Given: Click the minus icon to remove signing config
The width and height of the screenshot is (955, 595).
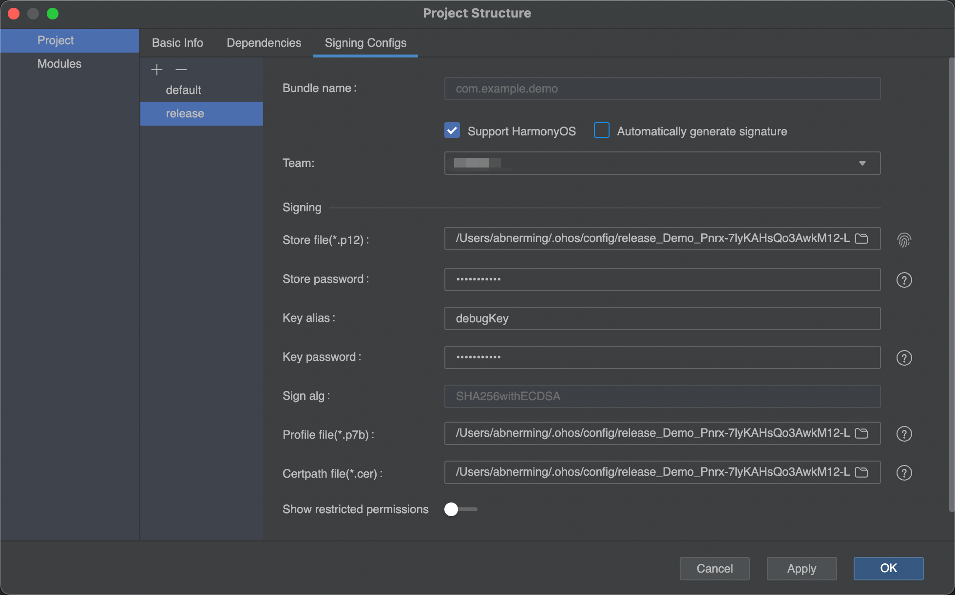Looking at the screenshot, I should 181,70.
